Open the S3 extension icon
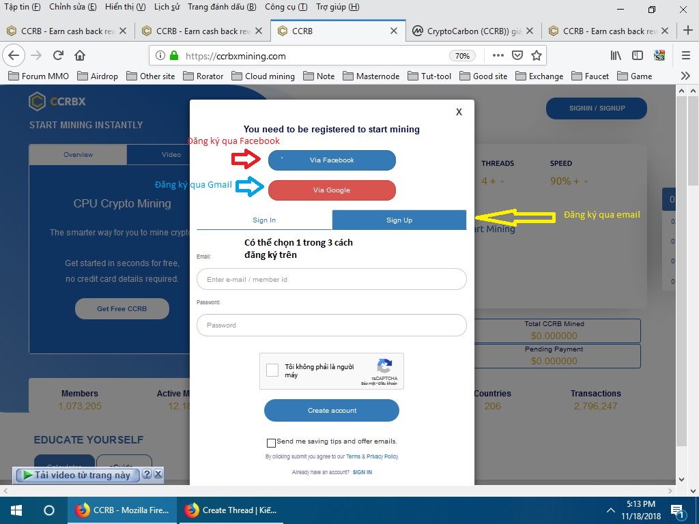This screenshot has height=524, width=699. [x=659, y=55]
